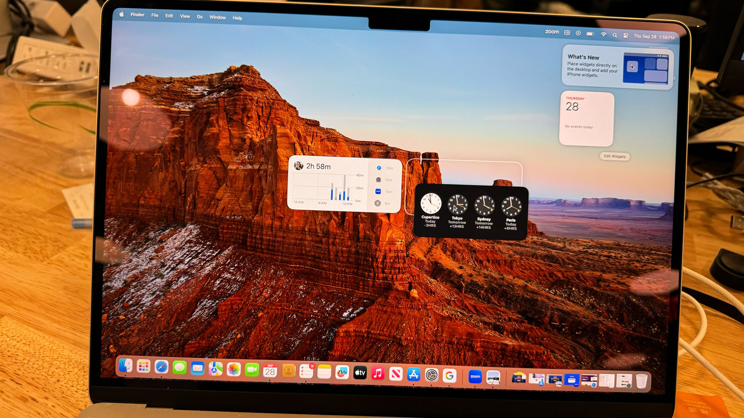
Task: Open the Finder menu
Action: coord(137,15)
